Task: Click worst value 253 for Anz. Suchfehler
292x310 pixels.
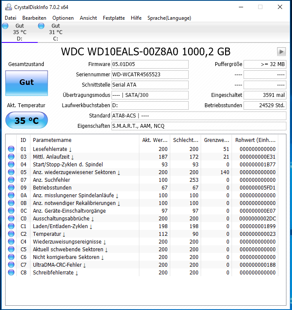Action: tap(194, 180)
